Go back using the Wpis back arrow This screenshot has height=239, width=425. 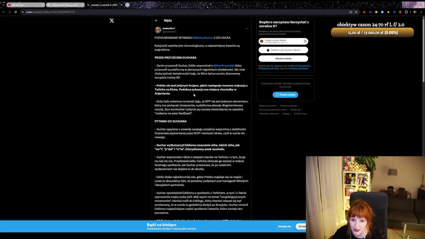(x=156, y=21)
